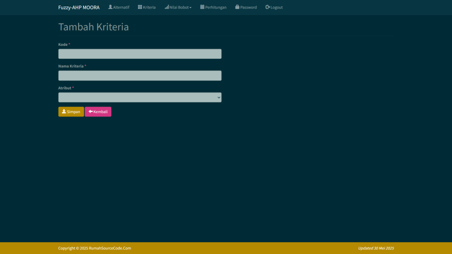Open the Atribut select dropdown

(139, 97)
